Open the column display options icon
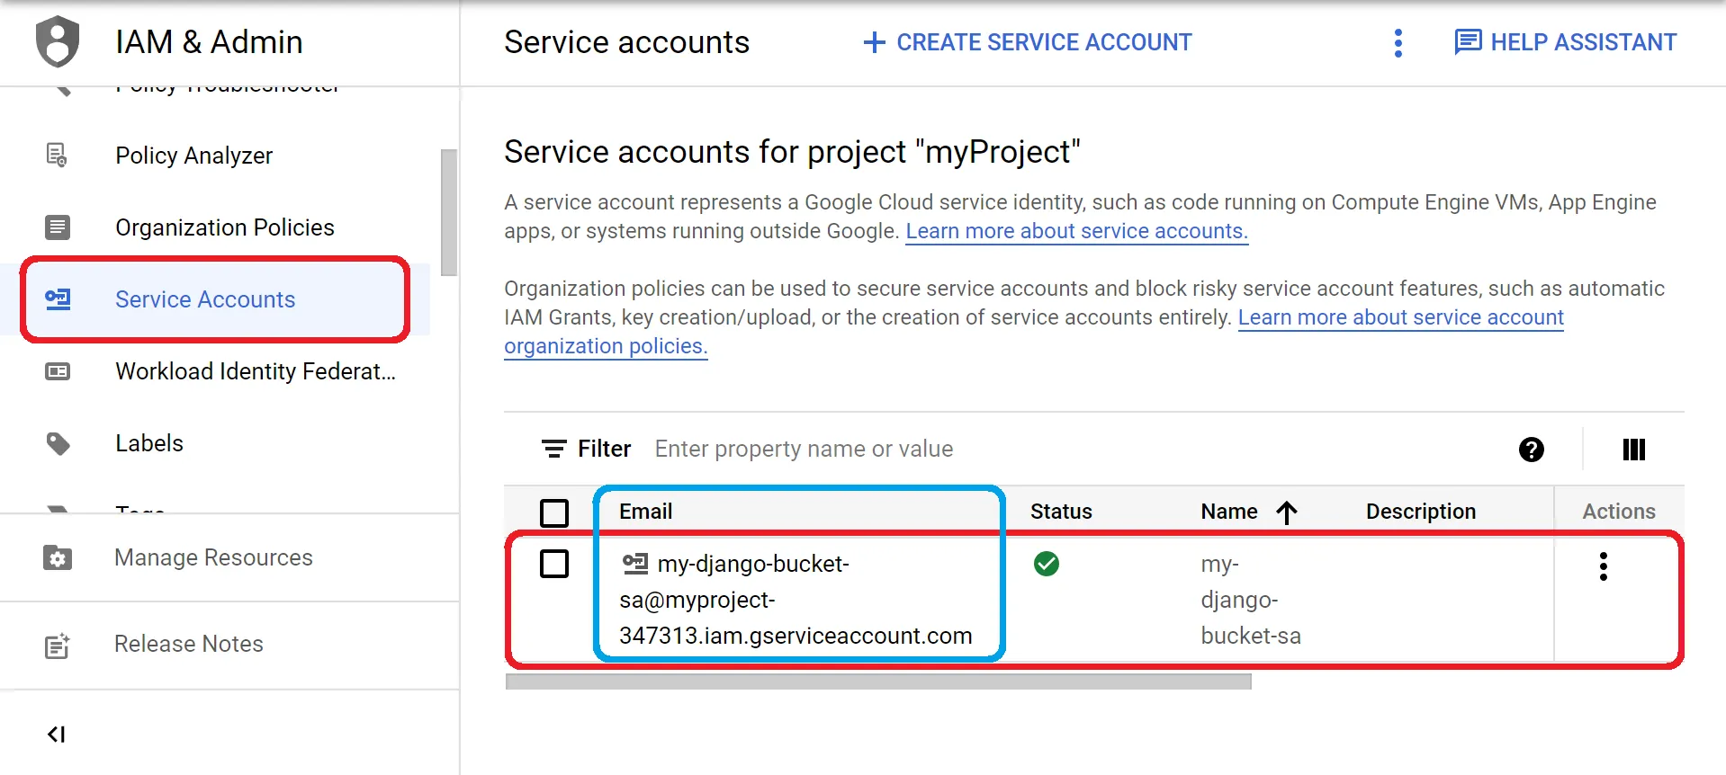 point(1633,450)
